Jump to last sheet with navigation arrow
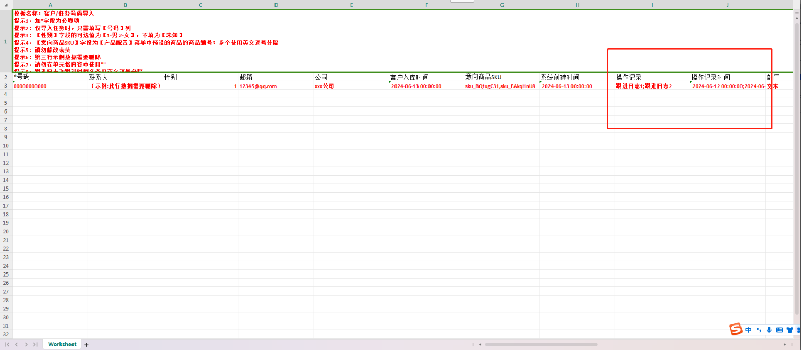801x350 pixels. coord(35,345)
